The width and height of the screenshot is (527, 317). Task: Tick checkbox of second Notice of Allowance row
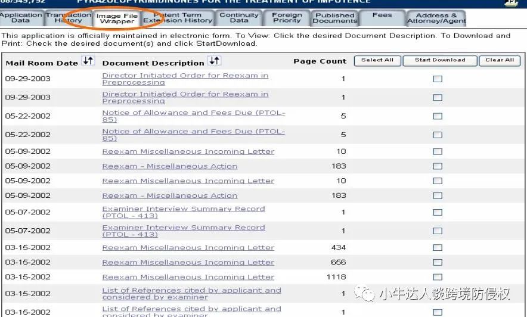click(438, 135)
